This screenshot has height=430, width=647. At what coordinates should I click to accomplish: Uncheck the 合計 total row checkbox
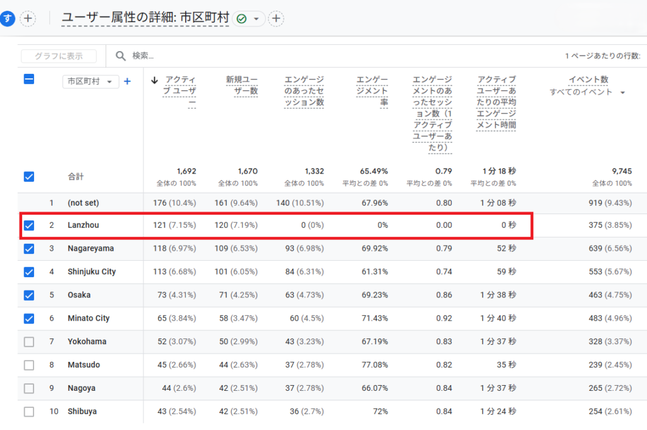point(28,177)
